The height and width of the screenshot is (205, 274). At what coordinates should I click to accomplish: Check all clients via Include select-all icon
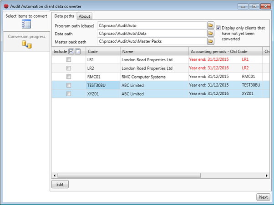click(71, 51)
